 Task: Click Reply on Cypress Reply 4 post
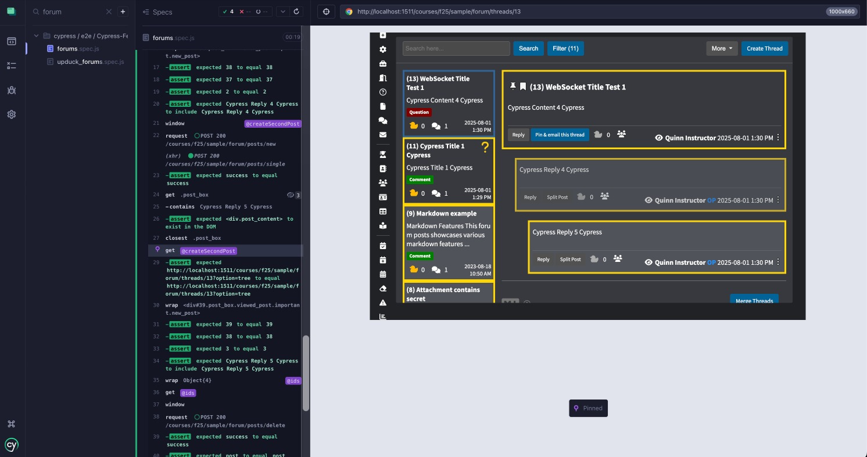coord(530,197)
